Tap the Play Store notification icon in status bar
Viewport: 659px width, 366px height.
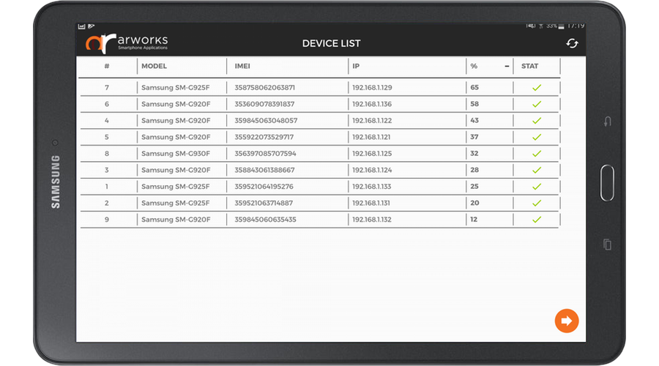92,26
